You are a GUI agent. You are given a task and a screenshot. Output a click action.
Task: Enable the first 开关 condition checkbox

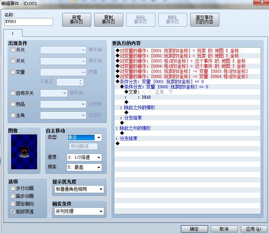pyautogui.click(x=13, y=50)
